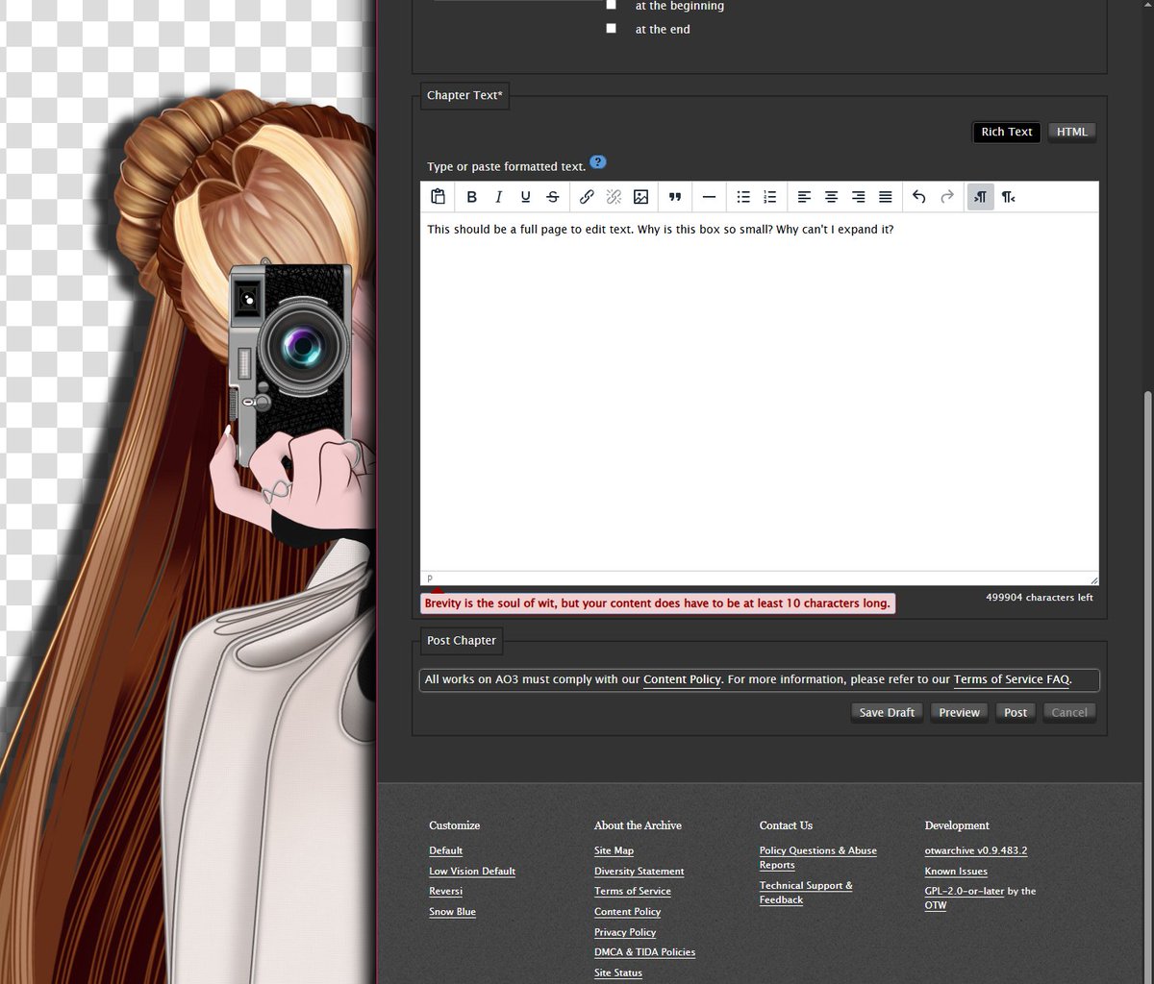Open the Content Policy link in notice

[x=682, y=679]
